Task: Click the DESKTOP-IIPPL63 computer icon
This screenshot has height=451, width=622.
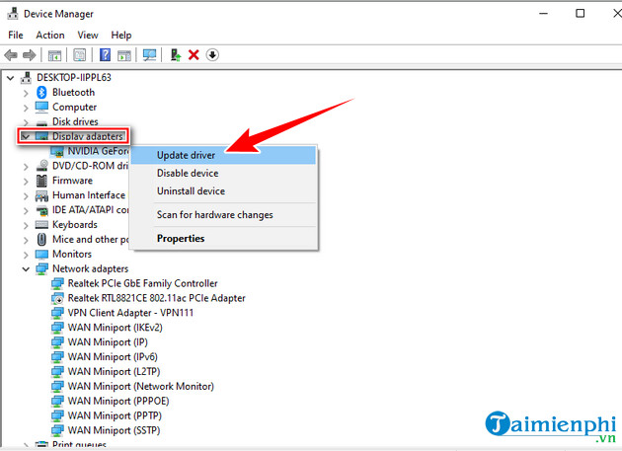Action: [27, 77]
